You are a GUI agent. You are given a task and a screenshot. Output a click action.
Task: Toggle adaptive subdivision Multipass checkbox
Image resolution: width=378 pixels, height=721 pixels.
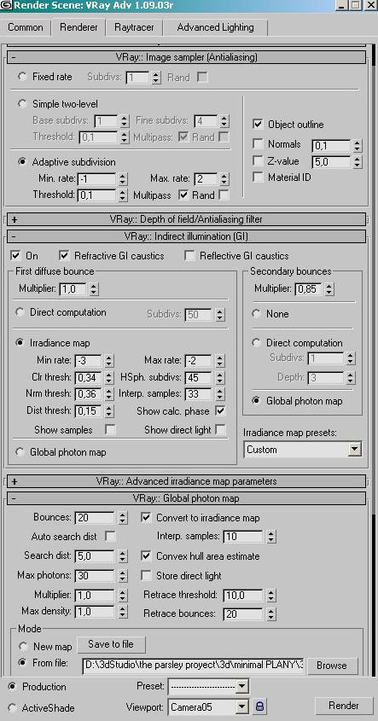184,195
